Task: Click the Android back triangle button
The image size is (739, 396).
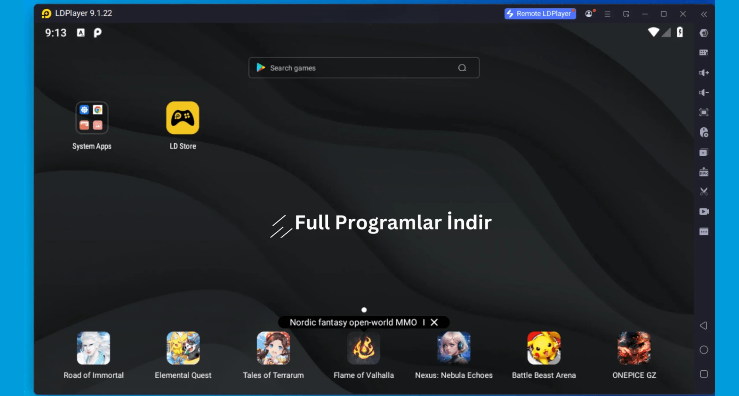Action: (x=703, y=326)
